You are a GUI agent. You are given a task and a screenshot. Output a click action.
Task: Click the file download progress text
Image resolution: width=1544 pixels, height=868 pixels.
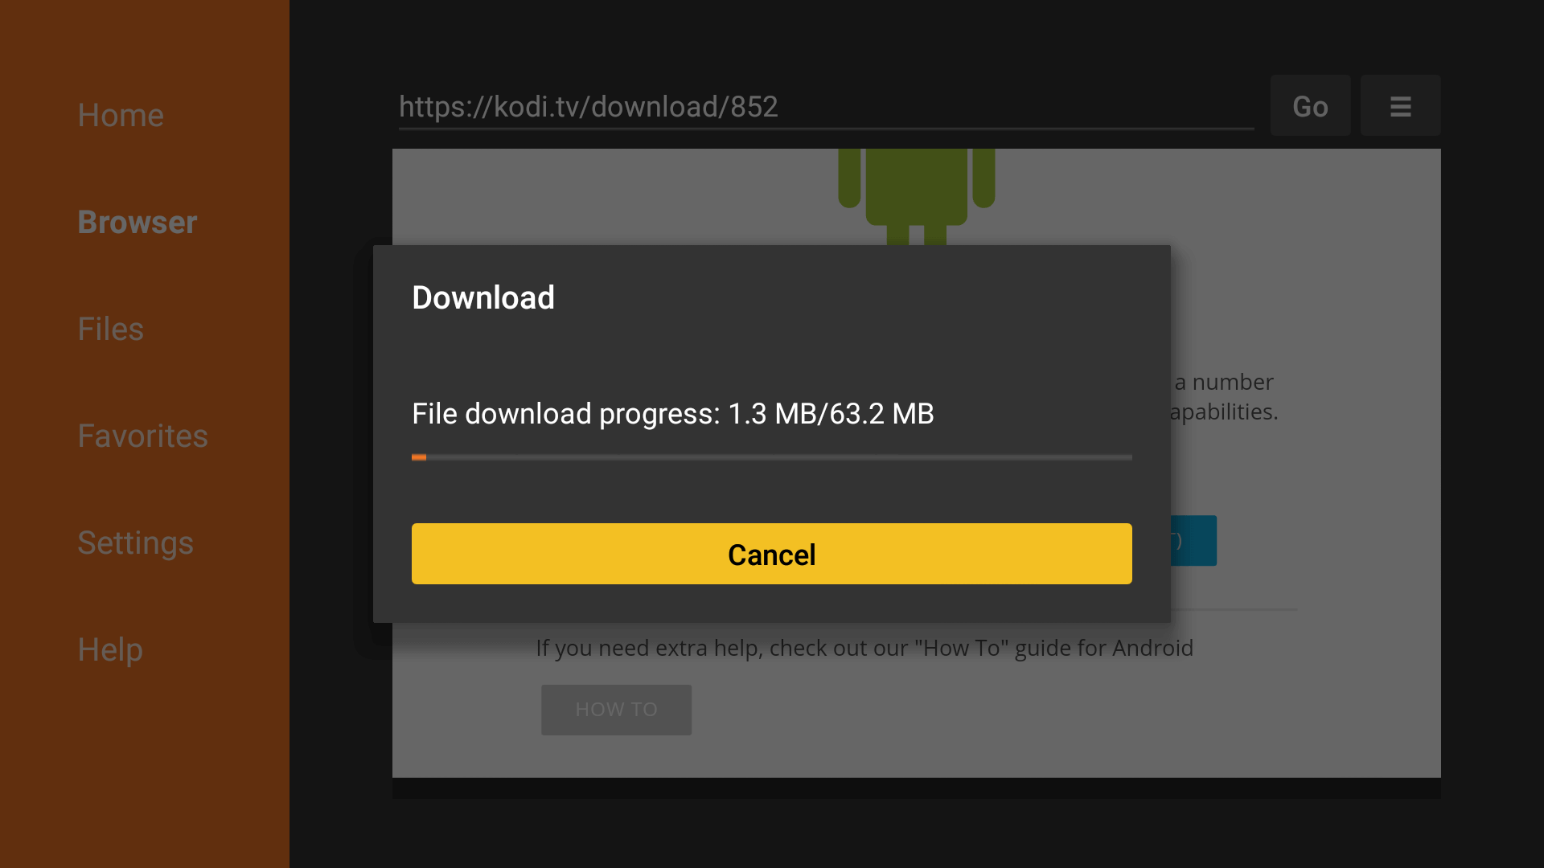tap(673, 414)
